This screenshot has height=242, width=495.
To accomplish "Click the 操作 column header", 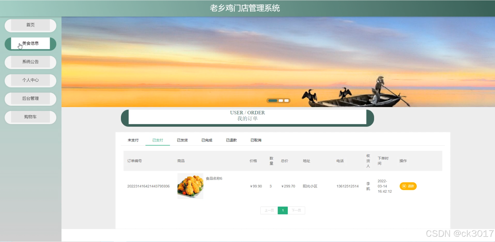I will click(x=403, y=161).
